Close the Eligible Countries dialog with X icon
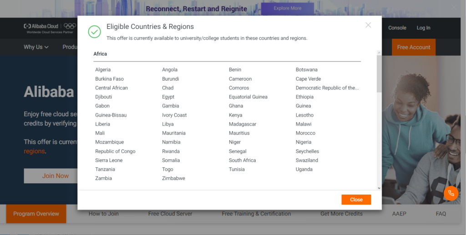The height and width of the screenshot is (235, 466). (x=368, y=25)
